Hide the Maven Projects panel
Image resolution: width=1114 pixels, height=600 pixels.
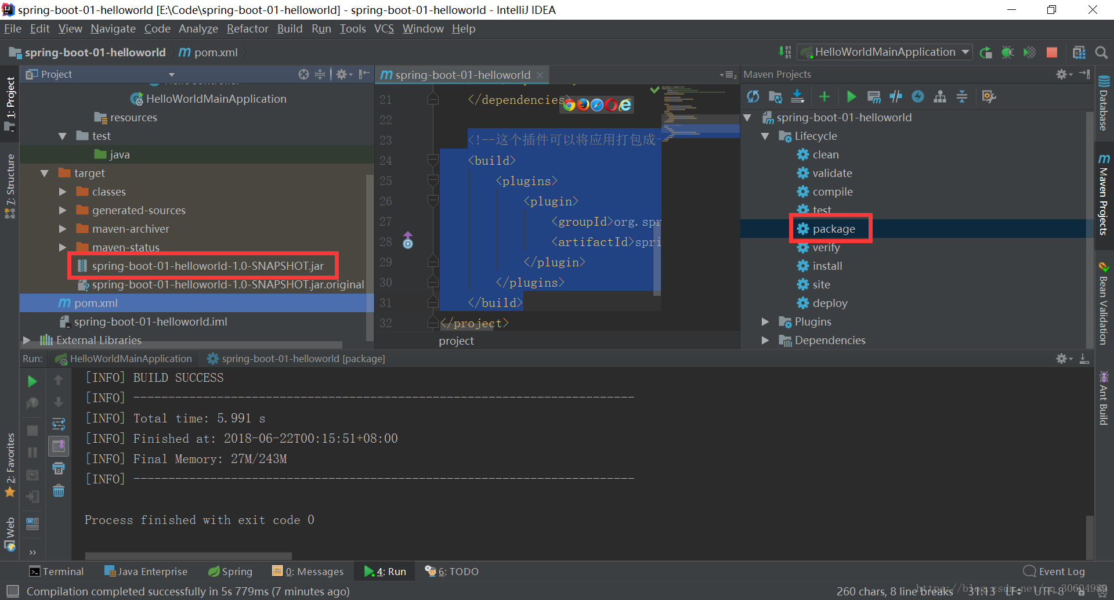click(x=1084, y=74)
